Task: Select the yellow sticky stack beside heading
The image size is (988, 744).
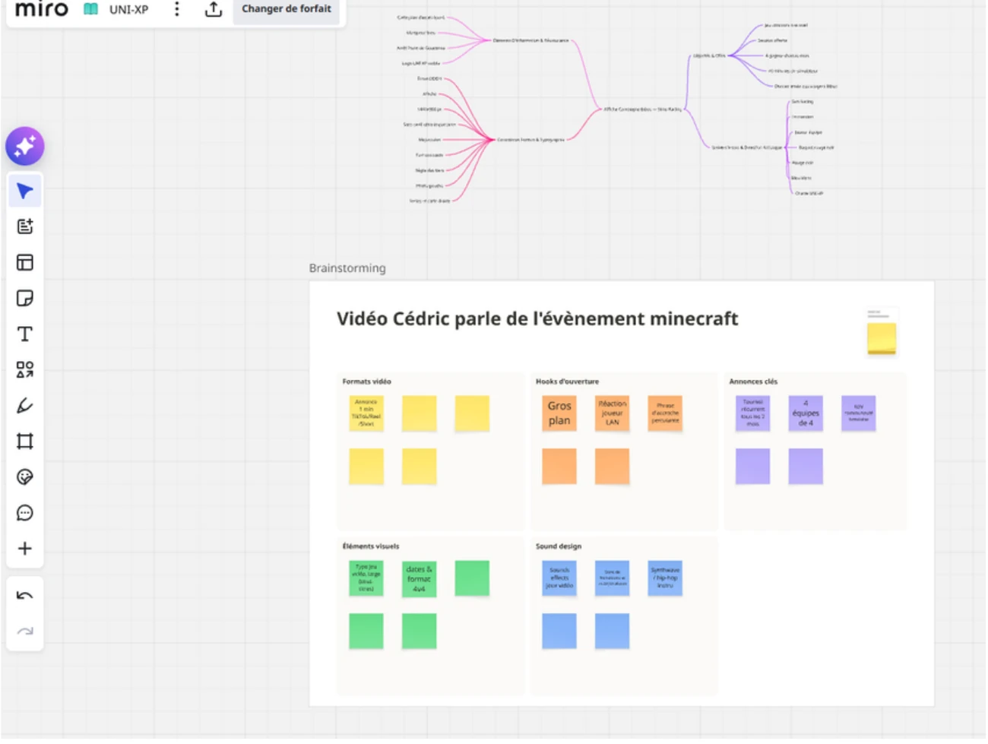Action: 882,338
